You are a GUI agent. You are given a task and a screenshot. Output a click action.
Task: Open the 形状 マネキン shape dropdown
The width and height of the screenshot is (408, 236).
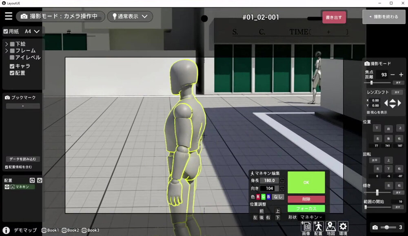coord(311,217)
